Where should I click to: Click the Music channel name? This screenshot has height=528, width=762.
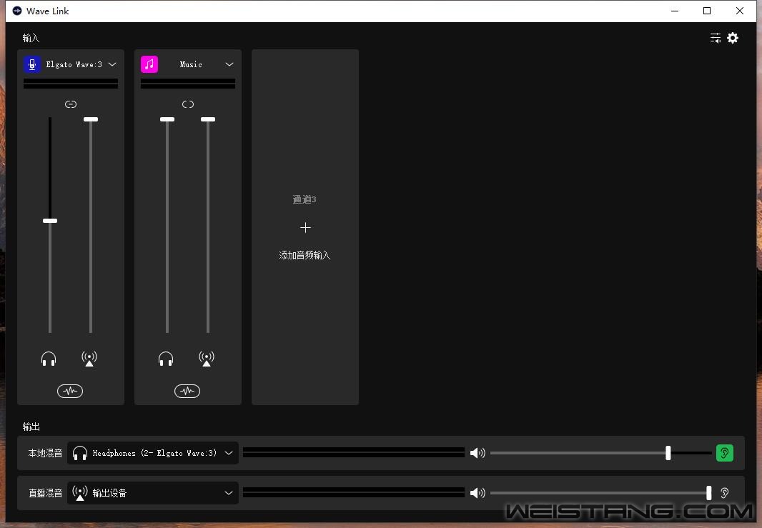[191, 64]
